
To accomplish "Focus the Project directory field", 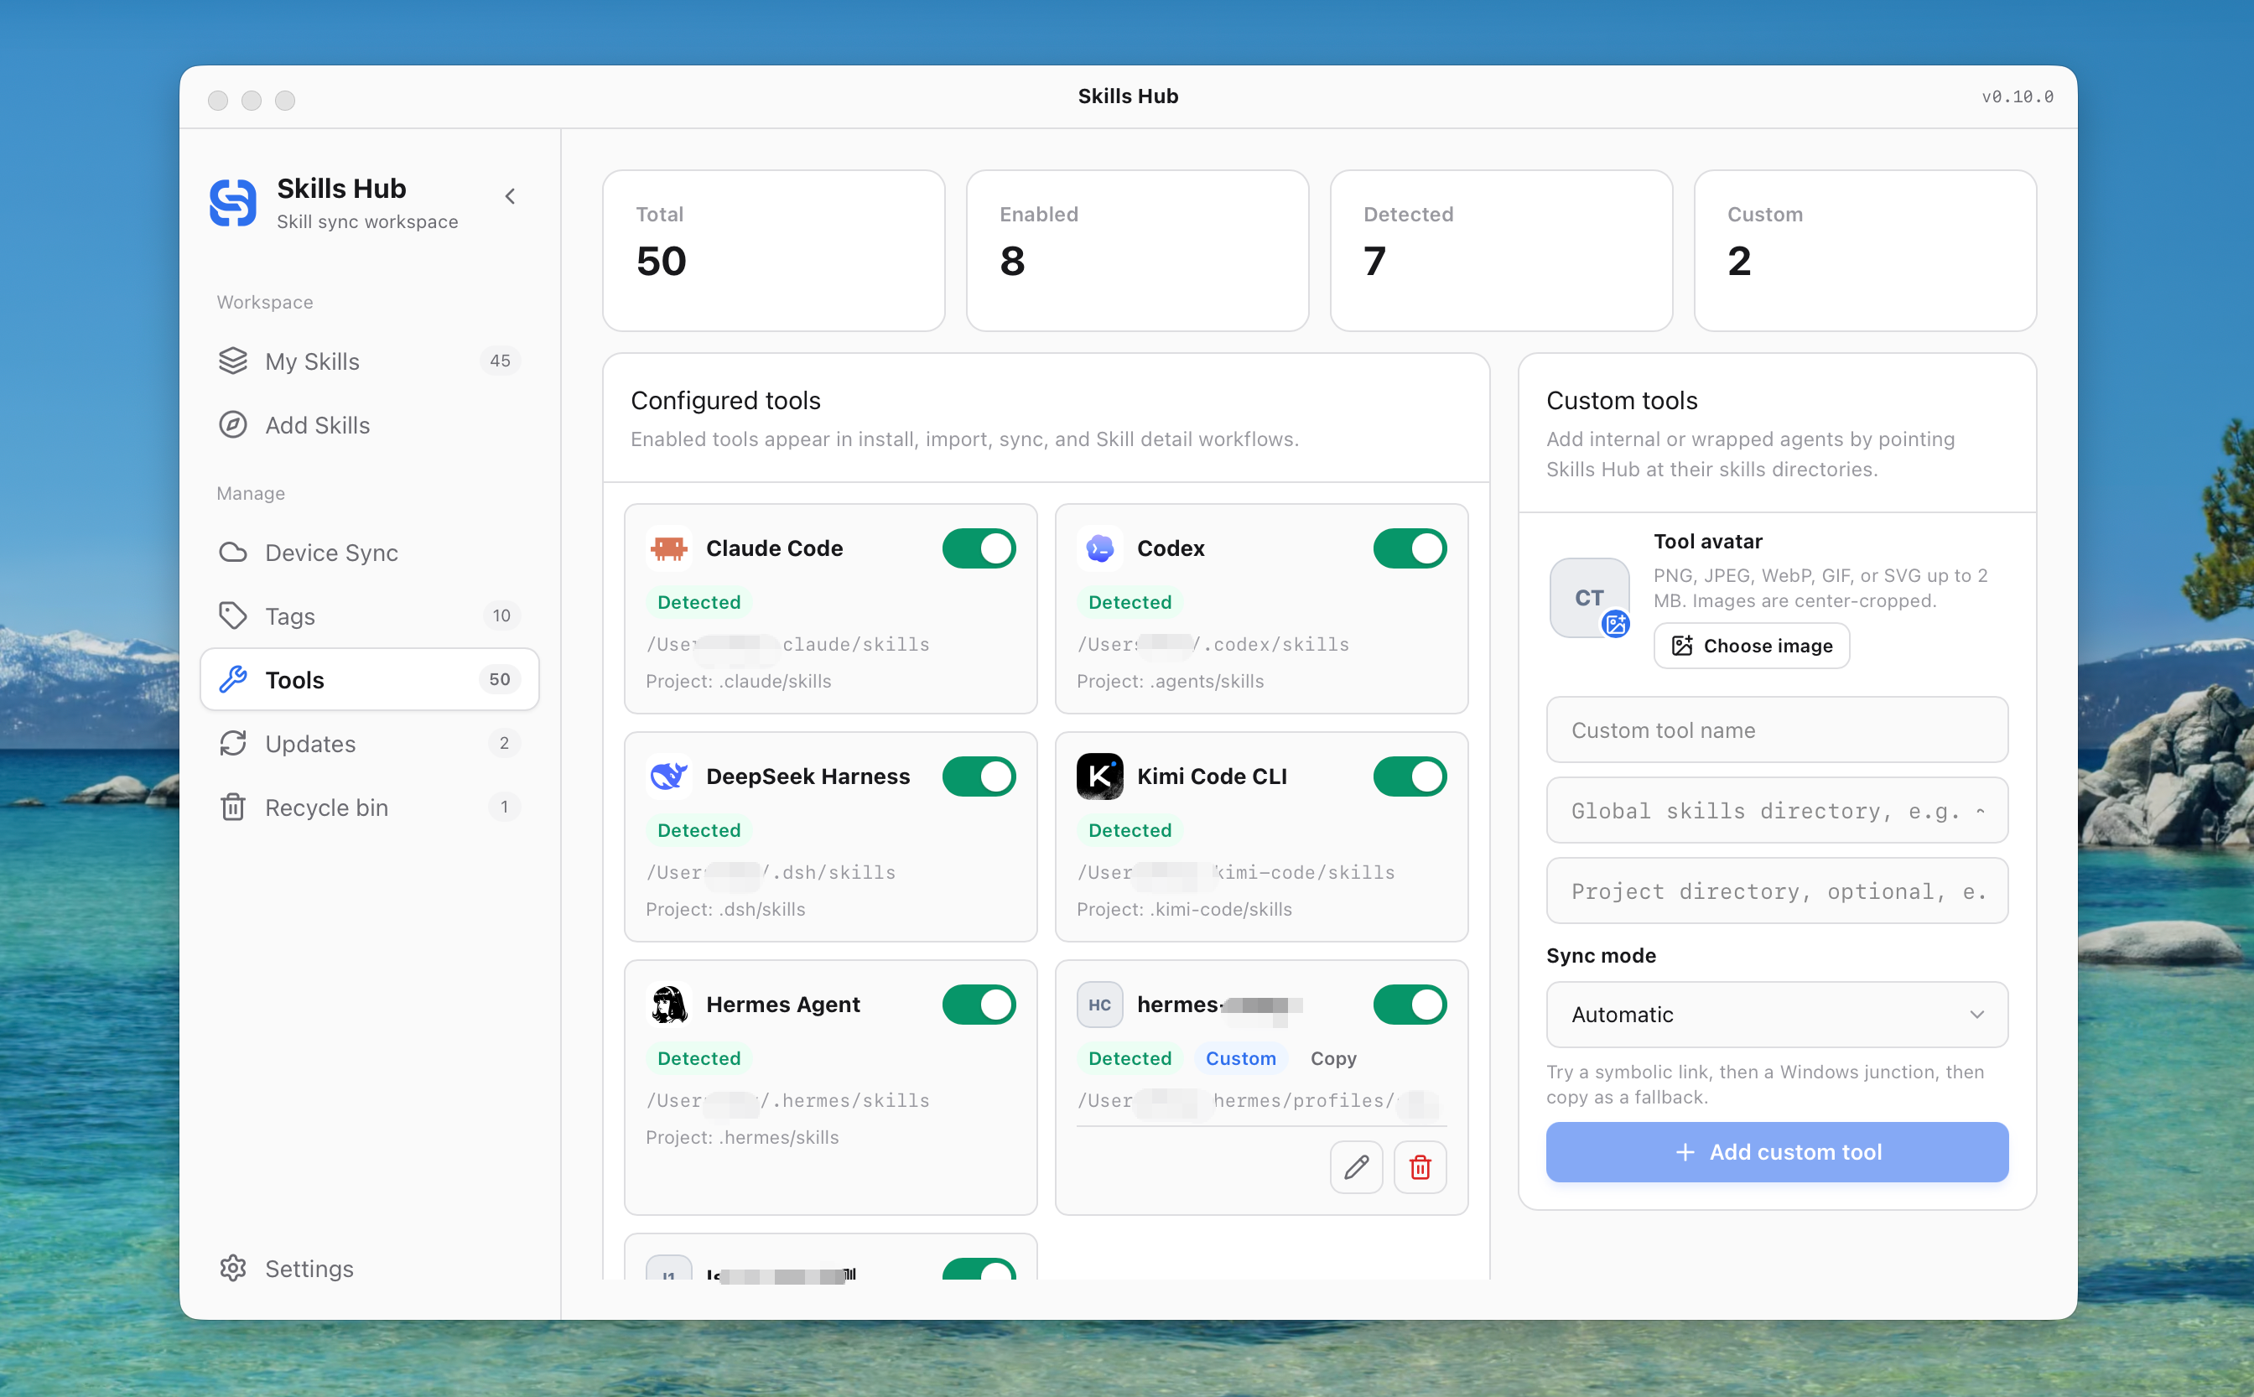I will 1776,891.
